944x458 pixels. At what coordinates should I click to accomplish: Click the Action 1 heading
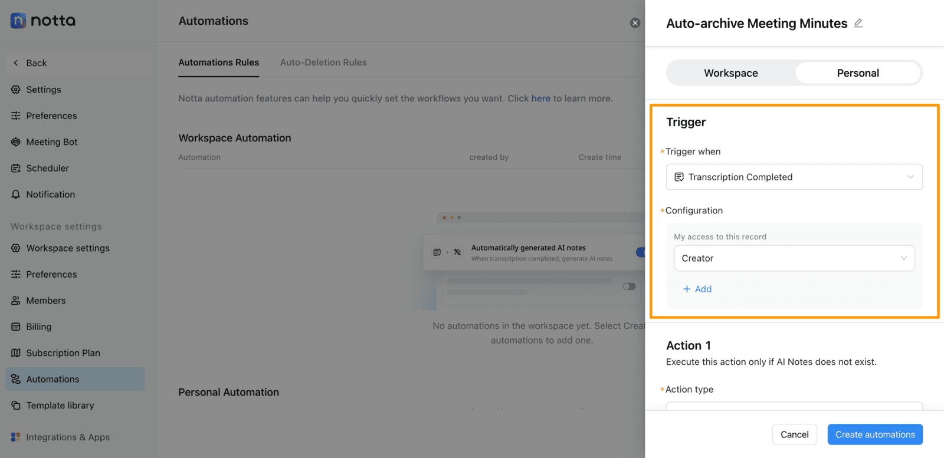click(689, 345)
